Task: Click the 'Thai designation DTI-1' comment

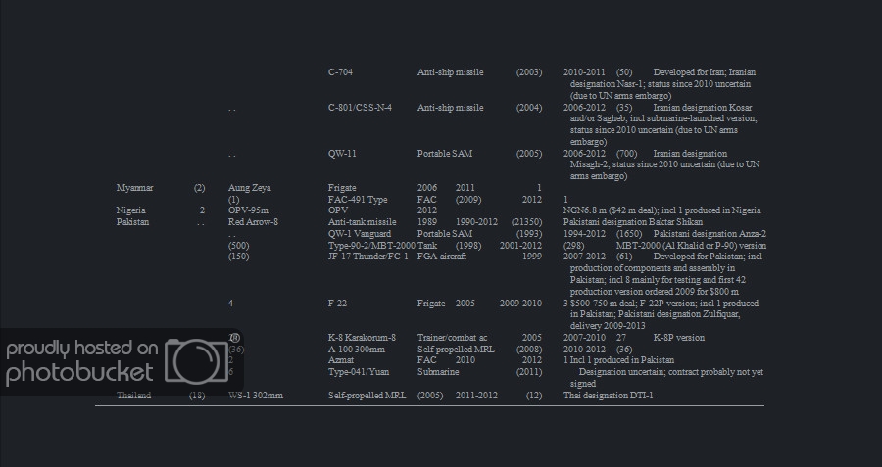Action: coord(608,396)
